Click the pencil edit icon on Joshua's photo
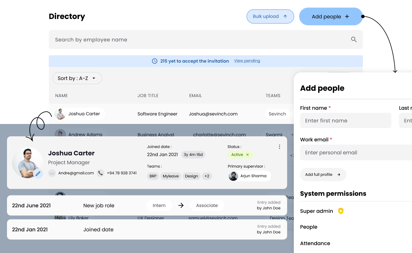The height and width of the screenshot is (253, 412). pos(38,174)
